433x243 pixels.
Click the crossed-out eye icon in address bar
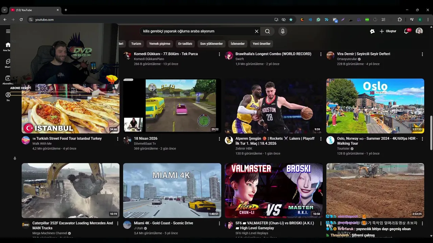click(283, 20)
